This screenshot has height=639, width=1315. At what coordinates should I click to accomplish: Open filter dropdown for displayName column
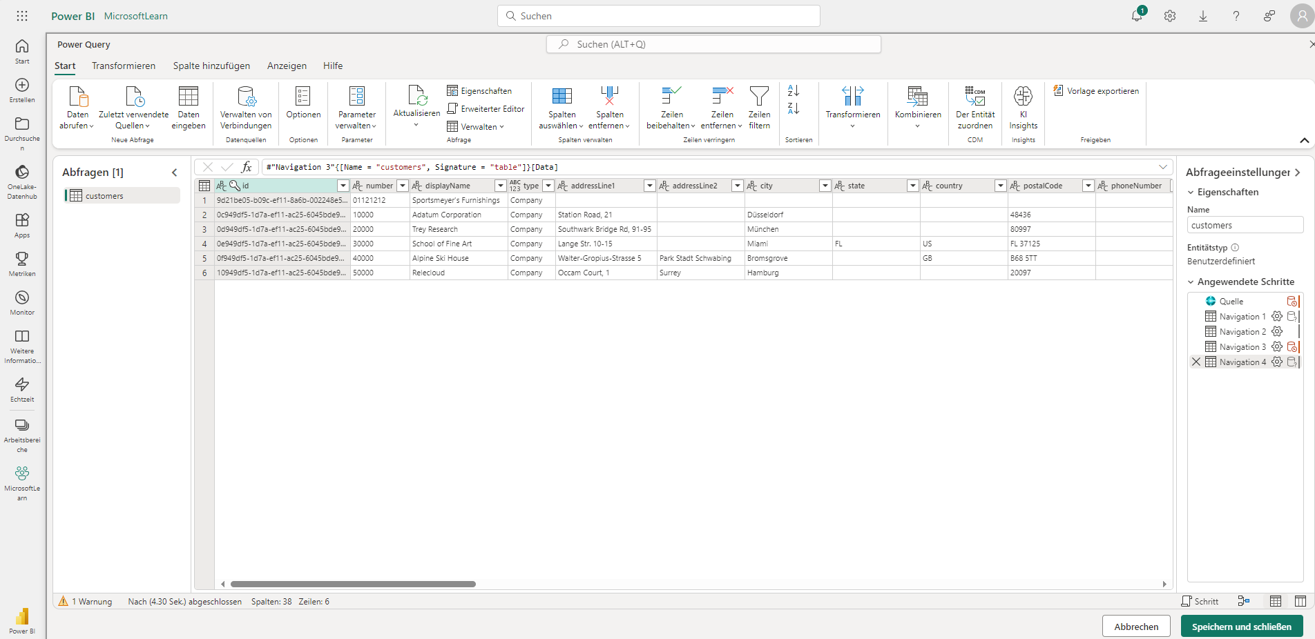(501, 186)
